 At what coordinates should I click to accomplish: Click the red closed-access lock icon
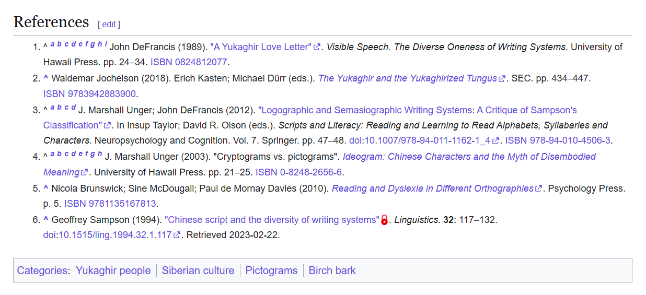[x=384, y=220]
